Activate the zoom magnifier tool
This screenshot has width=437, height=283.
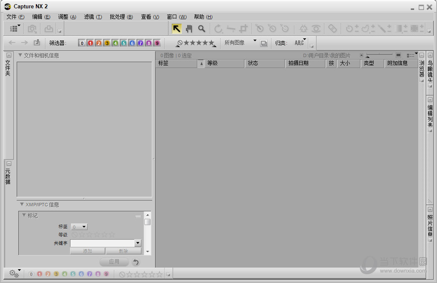[x=201, y=29]
